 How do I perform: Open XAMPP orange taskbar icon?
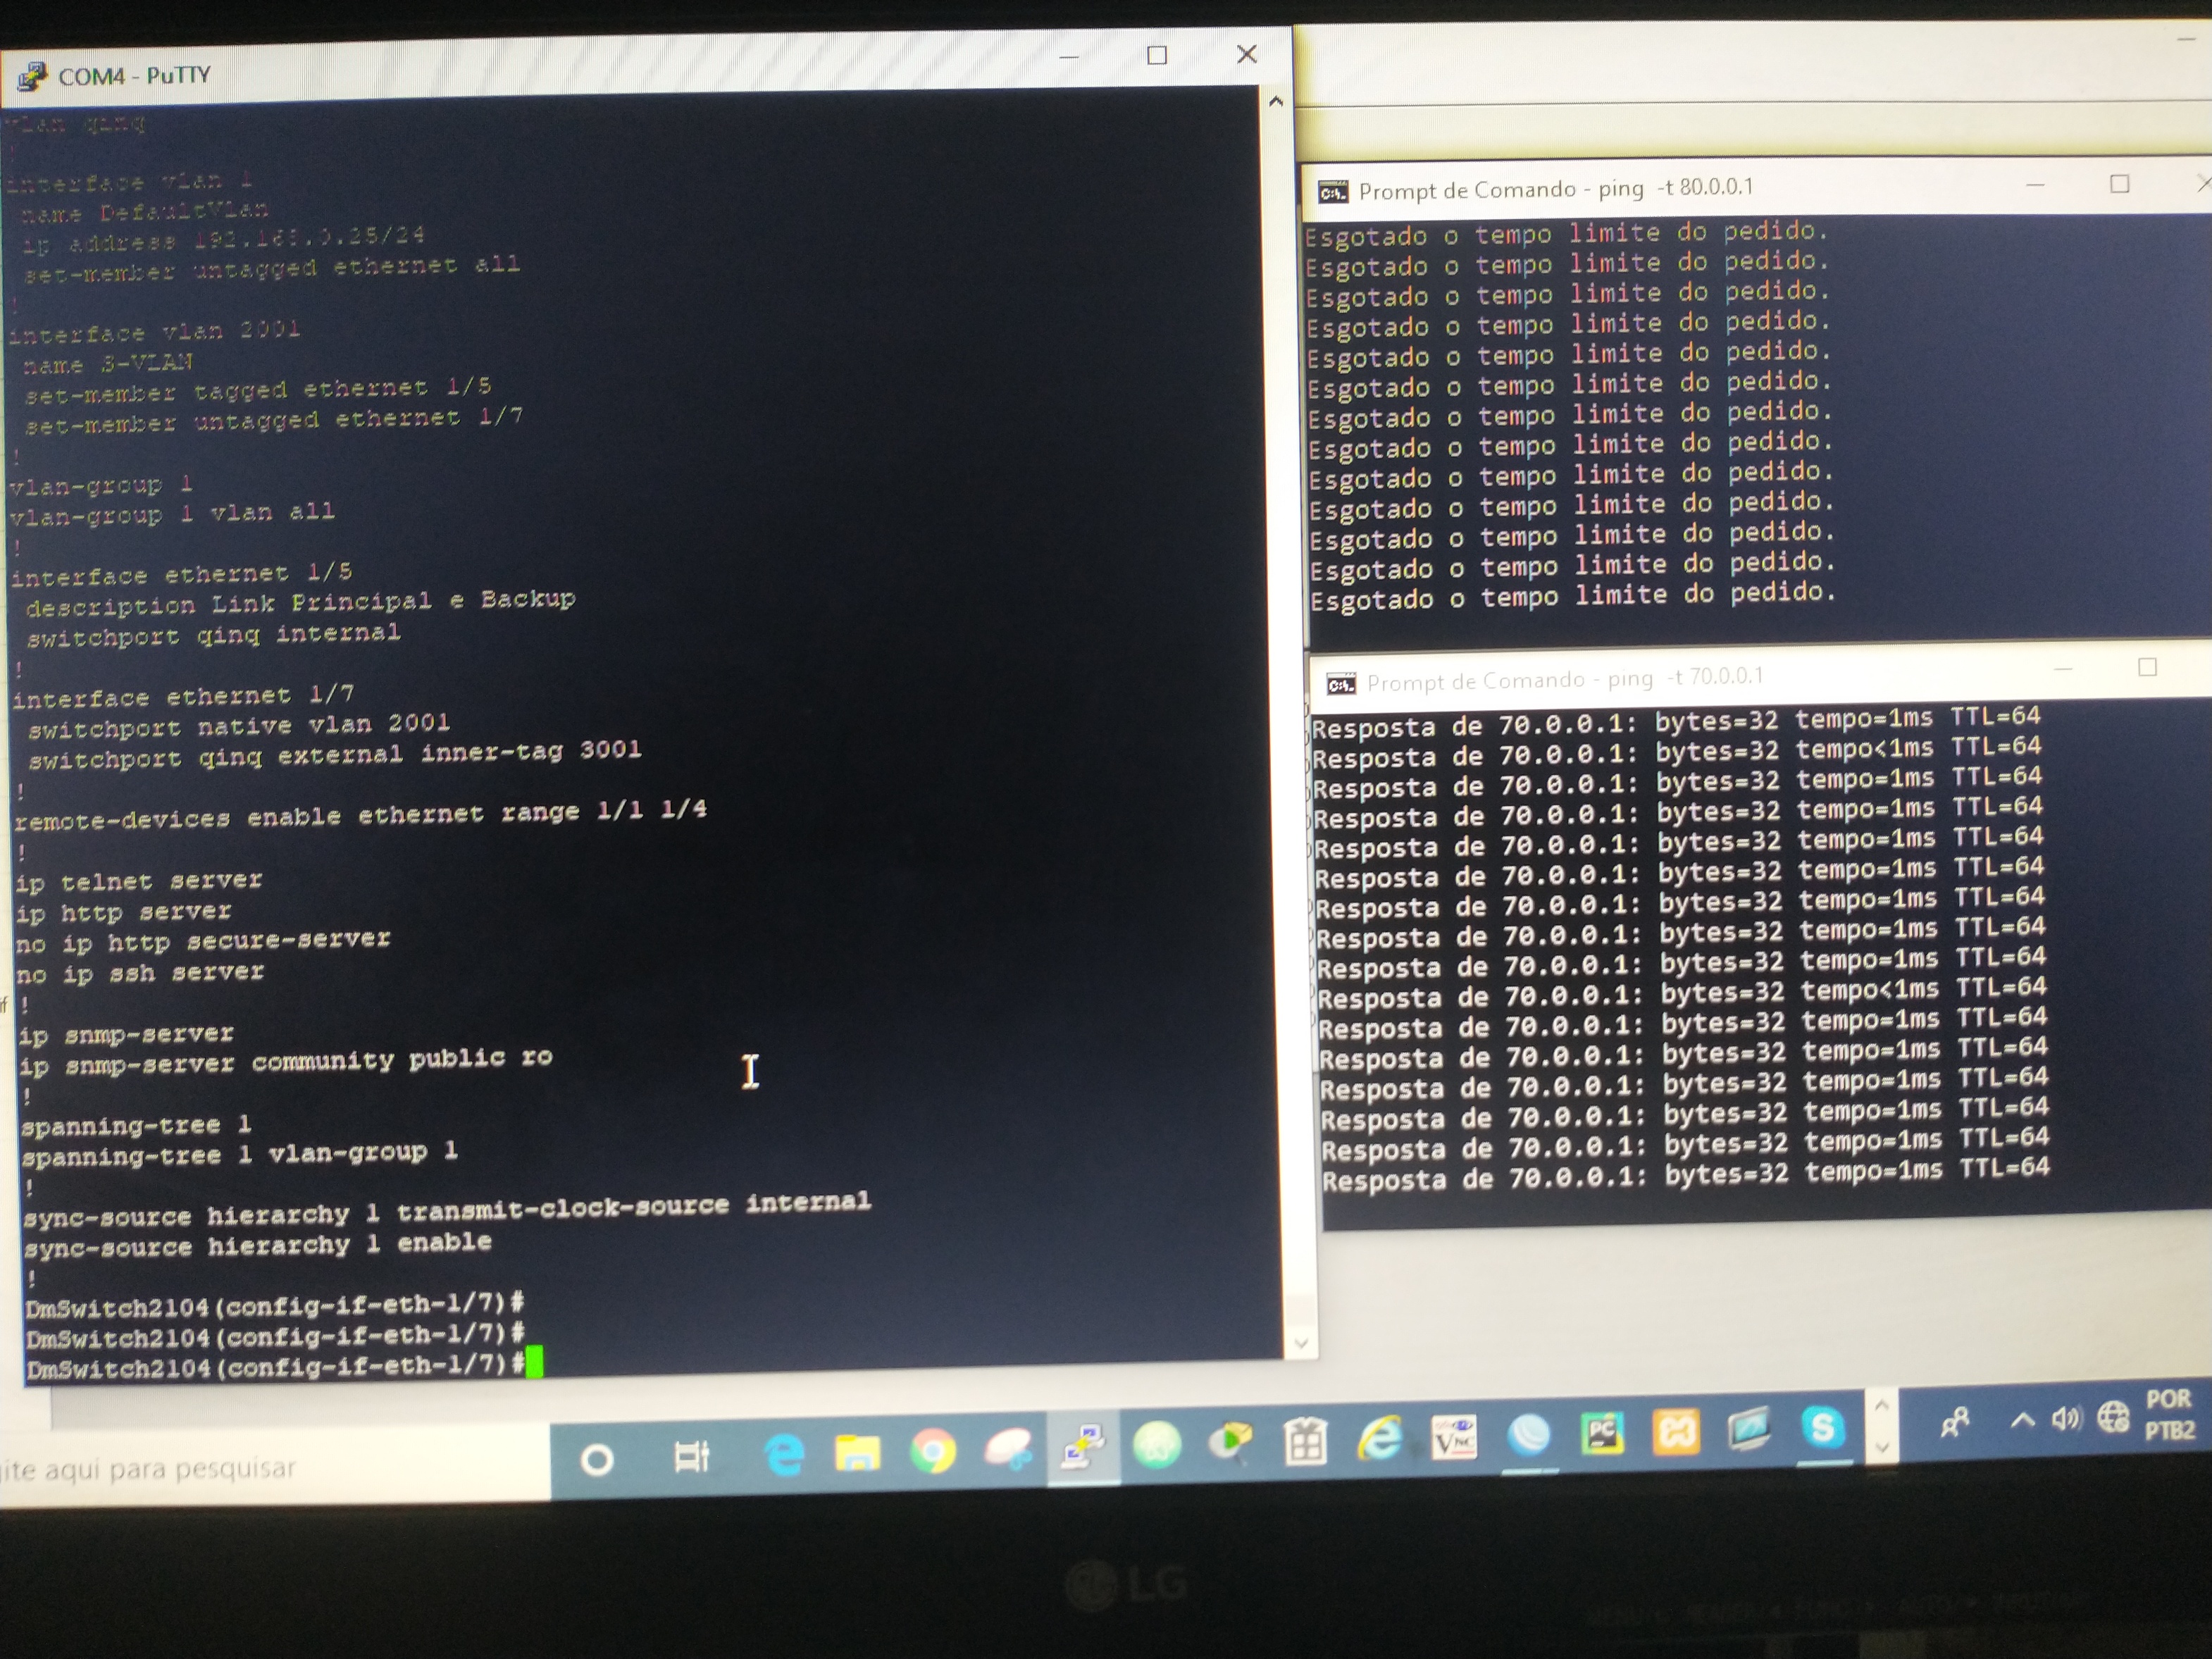[1676, 1432]
